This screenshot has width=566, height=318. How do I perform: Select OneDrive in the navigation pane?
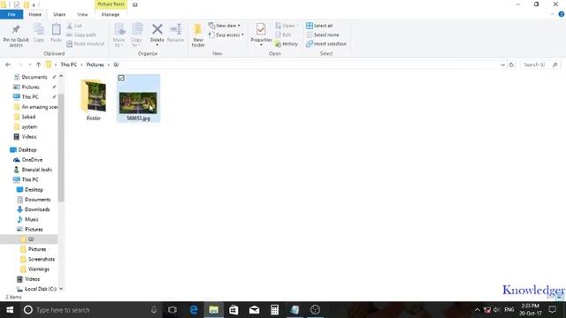click(32, 160)
